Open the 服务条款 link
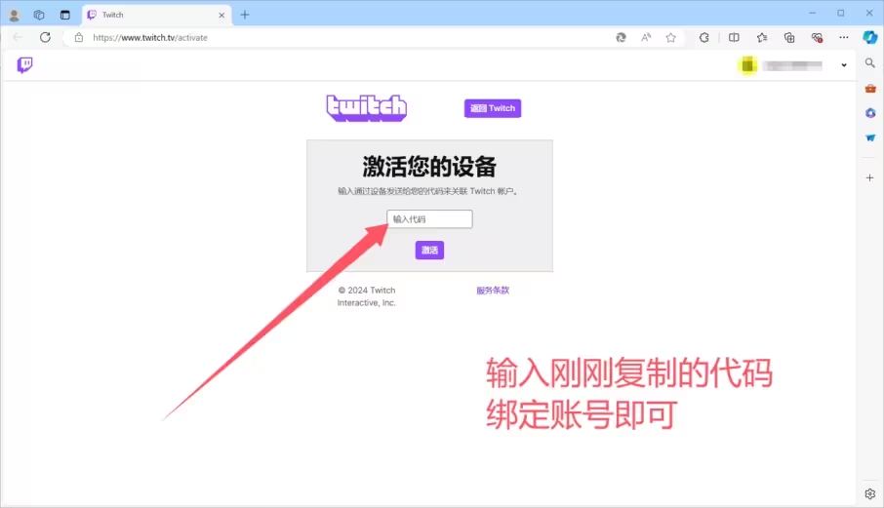The image size is (884, 508). tap(493, 290)
